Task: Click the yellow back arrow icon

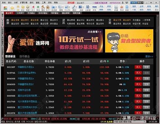Action: (x=12, y=8)
